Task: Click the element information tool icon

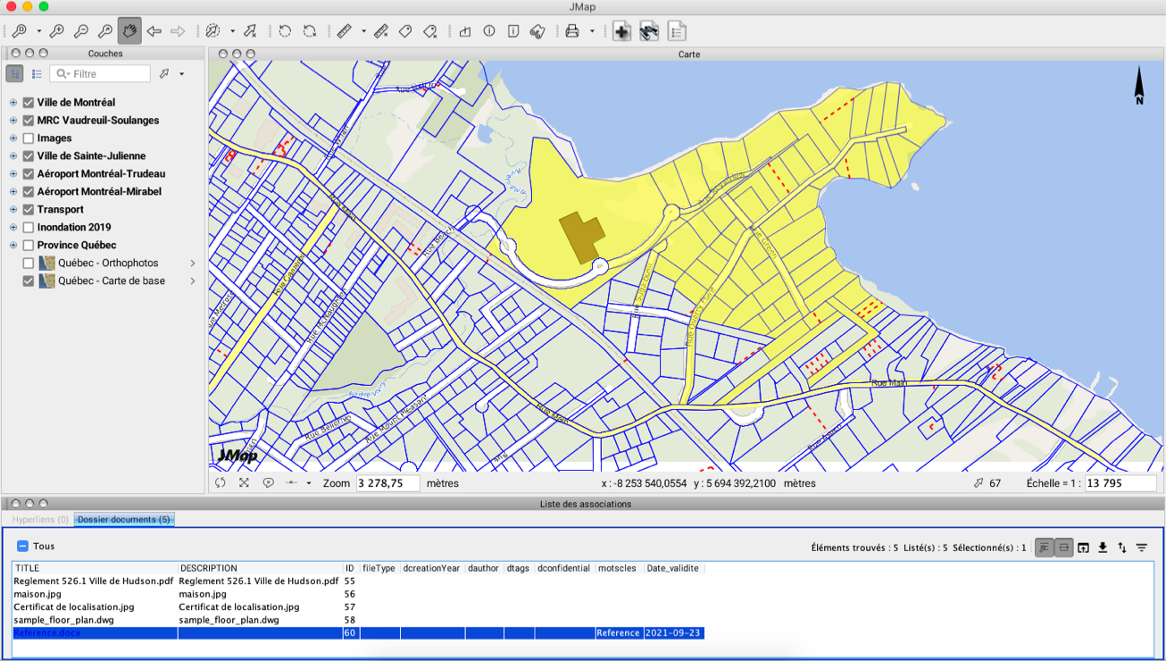Action: (489, 31)
